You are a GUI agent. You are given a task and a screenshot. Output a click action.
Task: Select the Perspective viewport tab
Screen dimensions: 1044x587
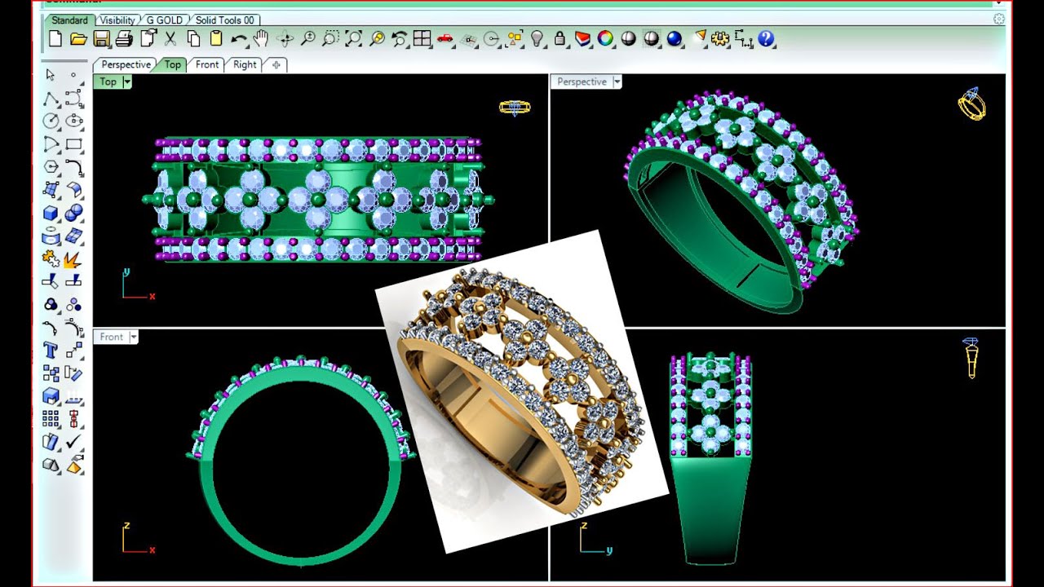126,64
